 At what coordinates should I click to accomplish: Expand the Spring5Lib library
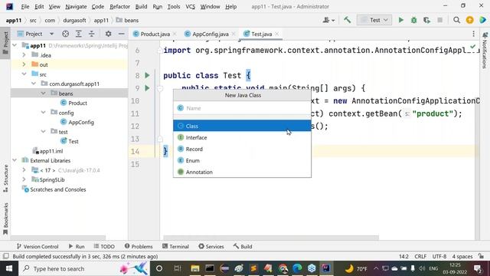pyautogui.click(x=24, y=179)
